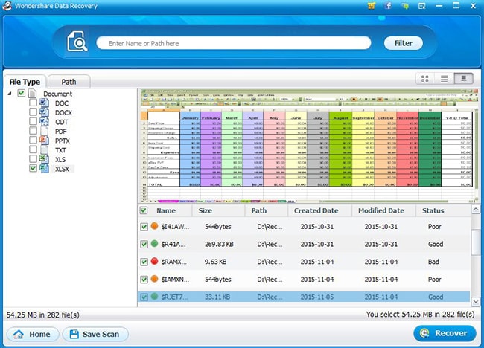Image resolution: width=484 pixels, height=348 pixels.
Task: Click the file list scroll down arrow
Action: [x=476, y=301]
